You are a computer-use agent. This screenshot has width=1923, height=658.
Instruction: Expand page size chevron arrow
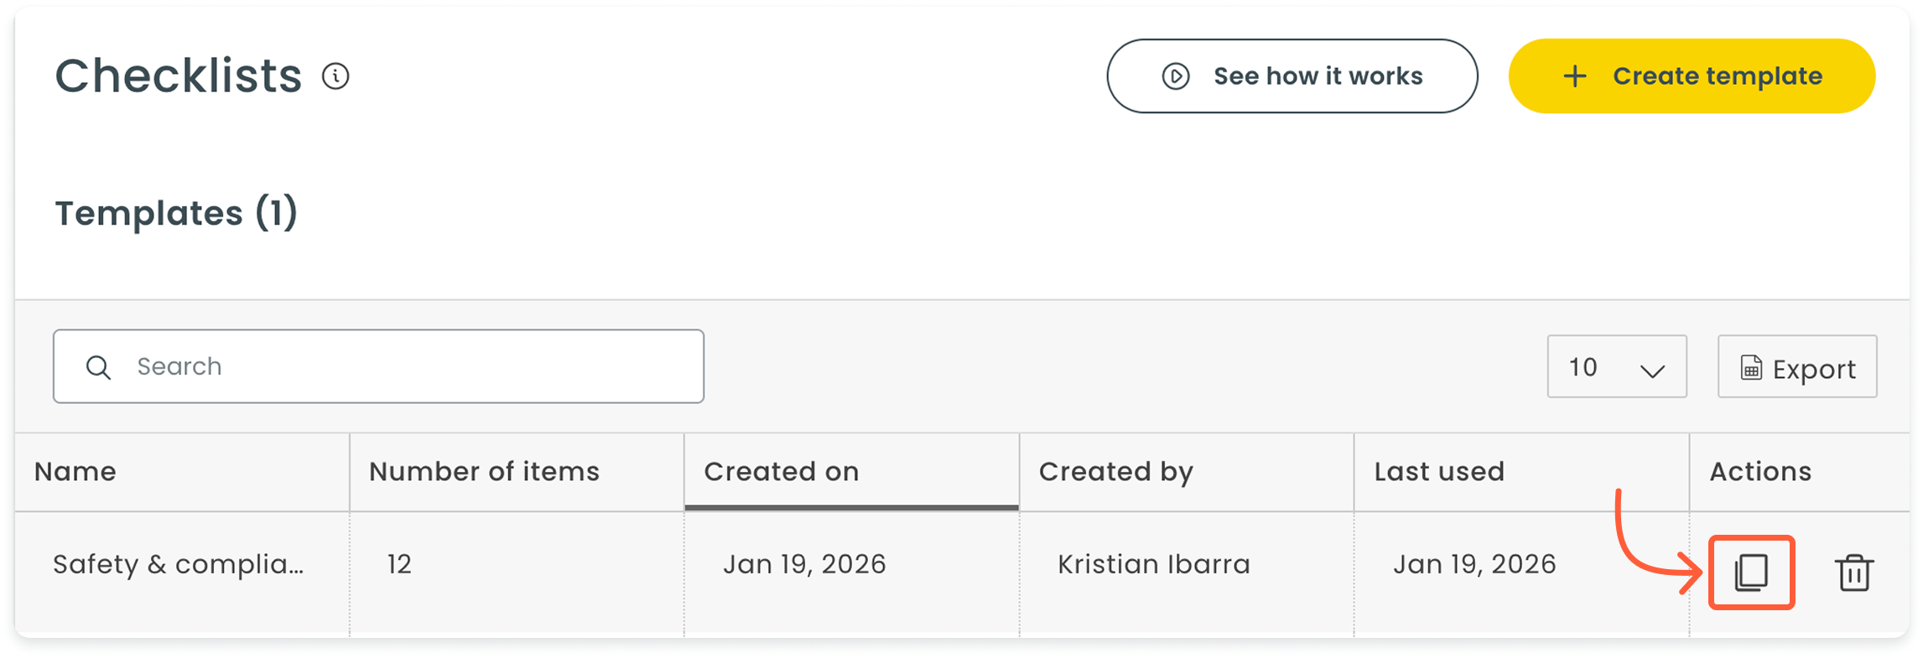[x=1652, y=370]
